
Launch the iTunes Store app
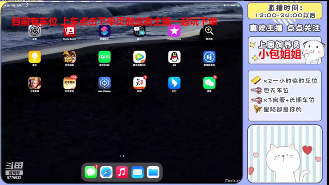click(174, 31)
